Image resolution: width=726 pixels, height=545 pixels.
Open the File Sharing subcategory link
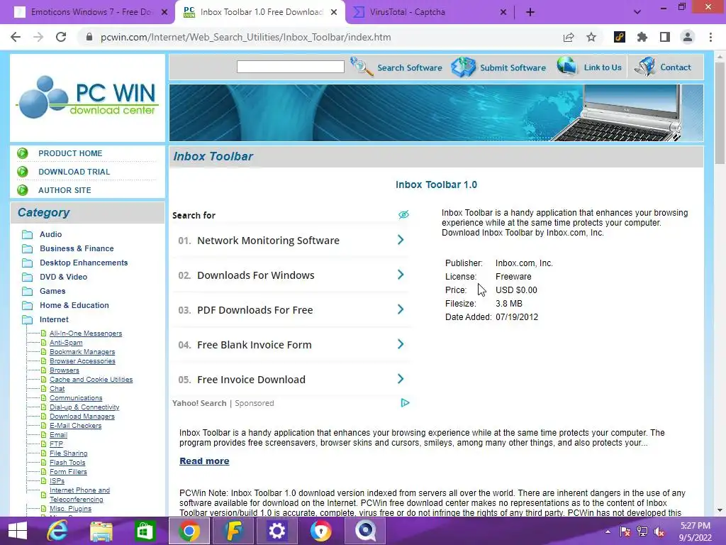69,453
